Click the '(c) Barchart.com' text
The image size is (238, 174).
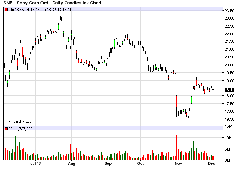pos(21,122)
